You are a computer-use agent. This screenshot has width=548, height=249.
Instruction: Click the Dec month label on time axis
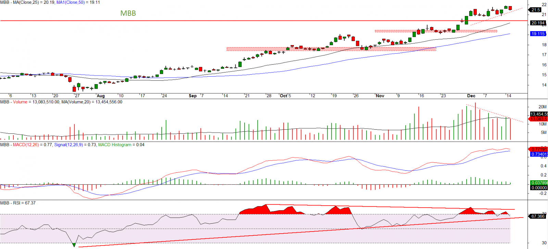point(471,96)
